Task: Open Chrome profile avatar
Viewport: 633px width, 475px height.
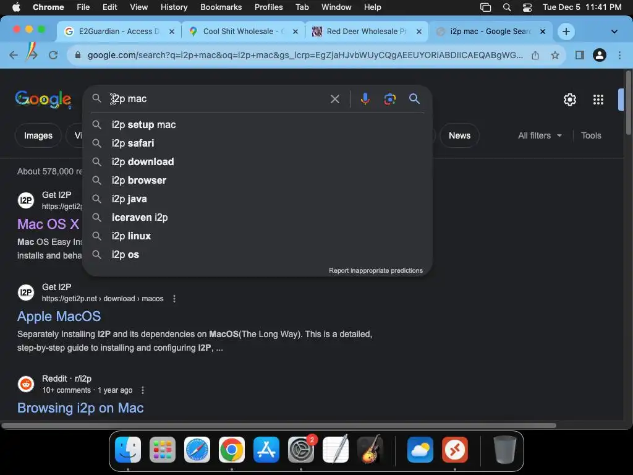Action: pos(600,55)
